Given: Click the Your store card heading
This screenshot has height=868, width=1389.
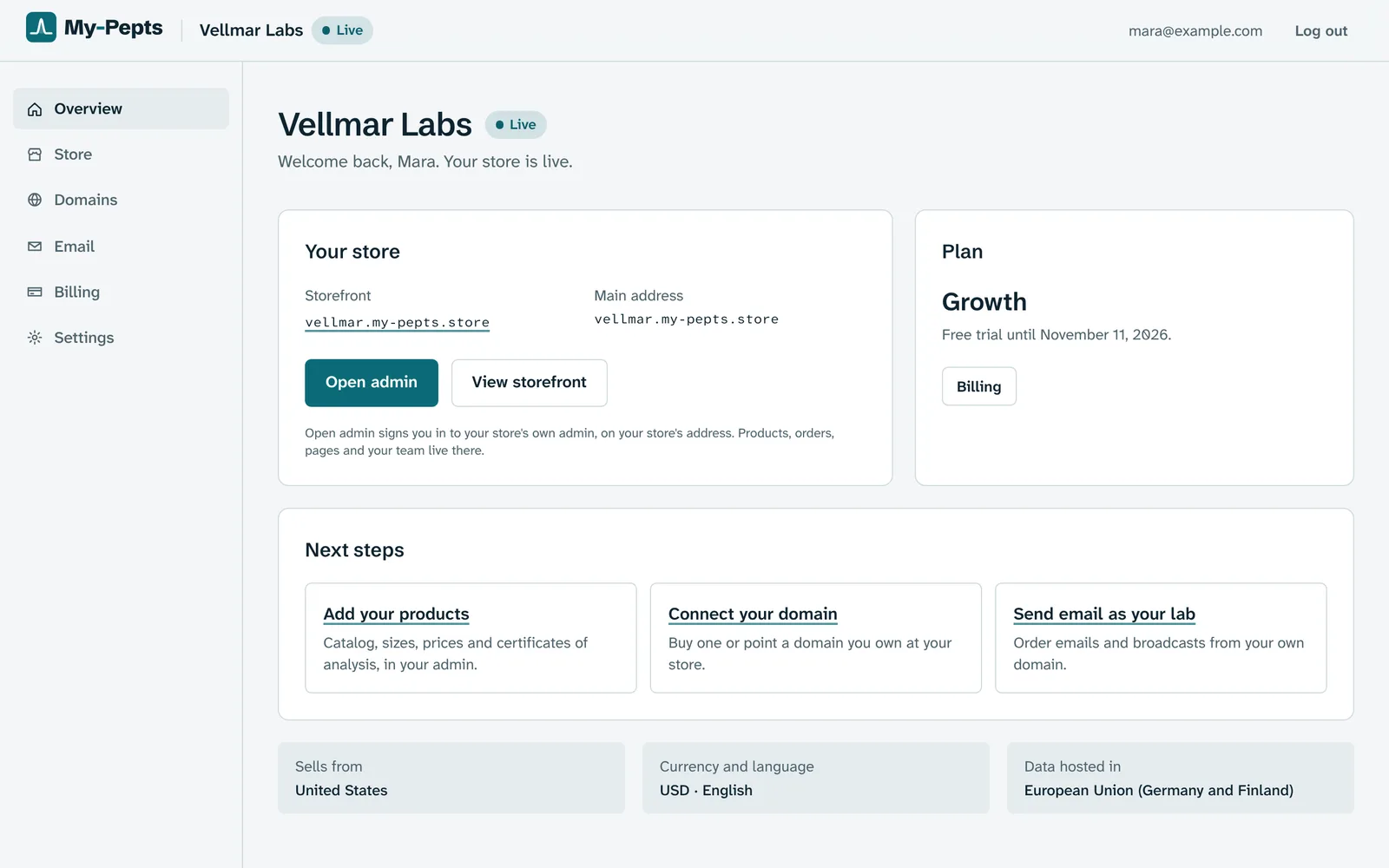Looking at the screenshot, I should [352, 252].
